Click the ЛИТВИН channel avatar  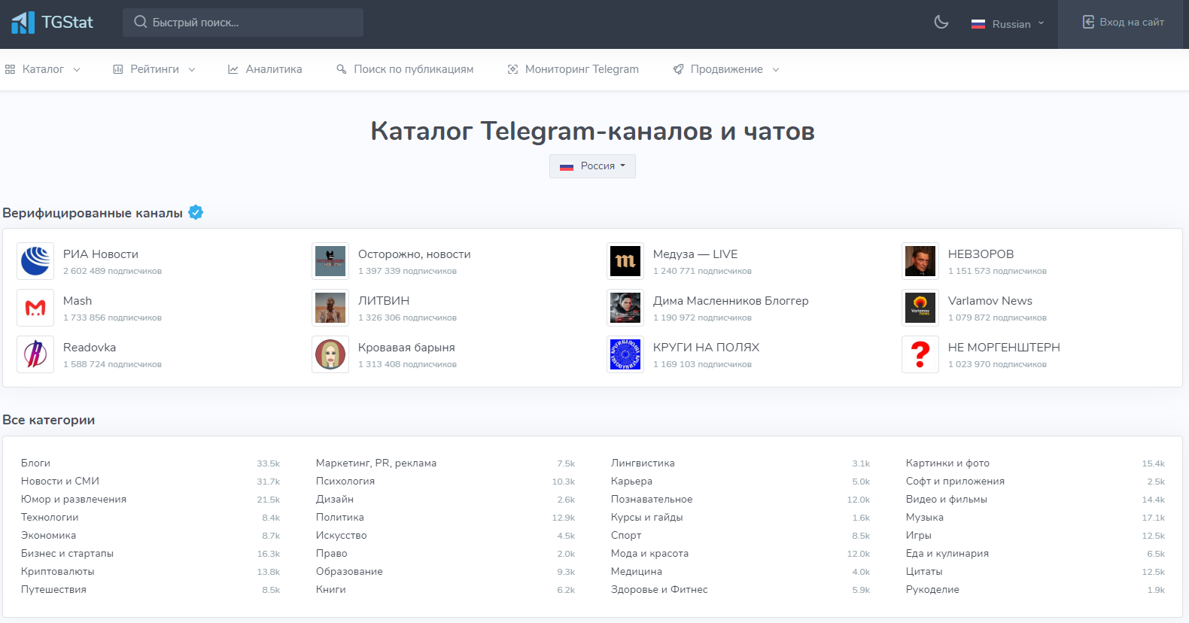point(330,308)
